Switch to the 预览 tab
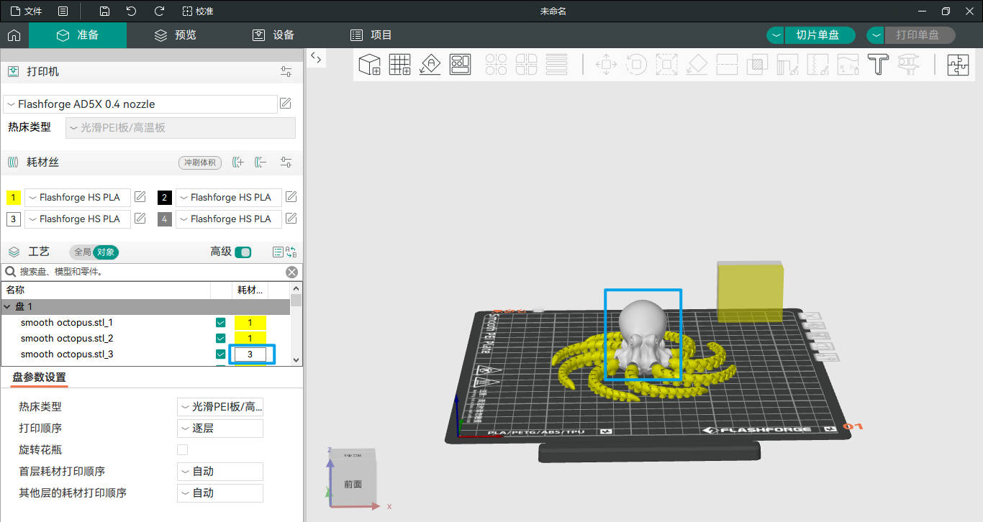 click(x=176, y=35)
